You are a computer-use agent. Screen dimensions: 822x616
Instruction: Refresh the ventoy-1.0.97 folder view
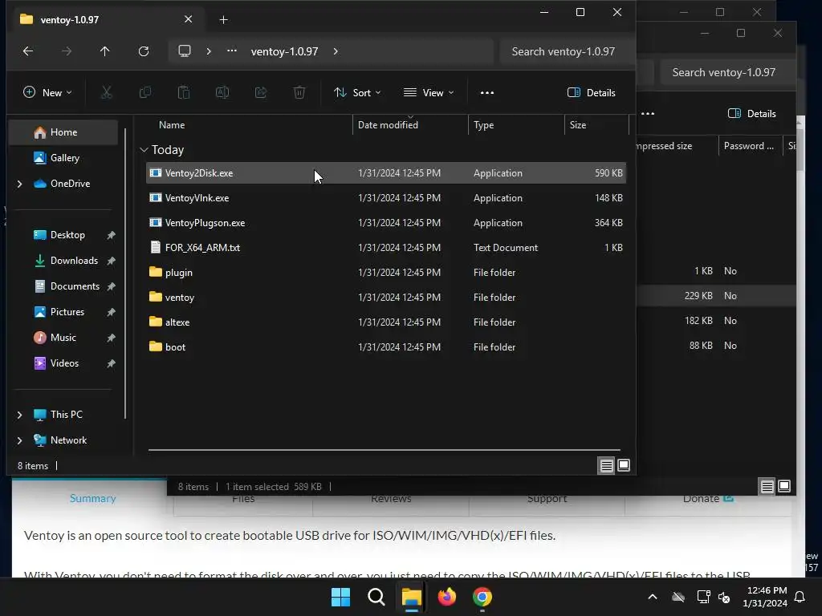coord(144,51)
